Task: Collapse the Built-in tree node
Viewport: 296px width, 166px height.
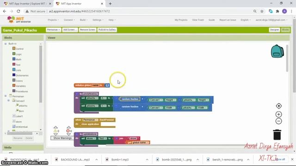Action: tap(6, 44)
